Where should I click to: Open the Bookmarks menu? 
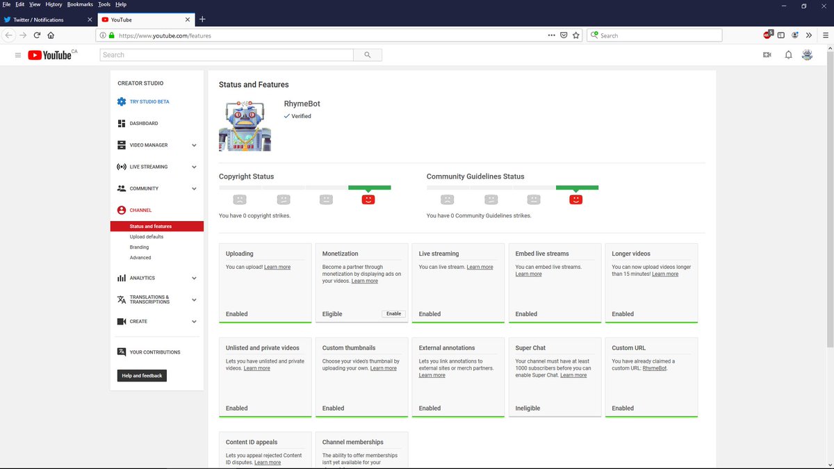pyautogui.click(x=80, y=4)
